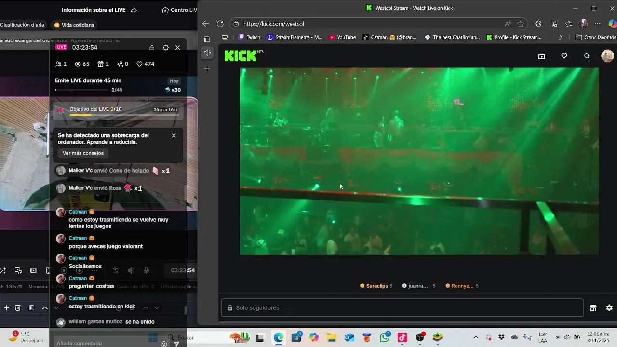
Task: Open the Edge Copilot icon
Action: coord(613,24)
